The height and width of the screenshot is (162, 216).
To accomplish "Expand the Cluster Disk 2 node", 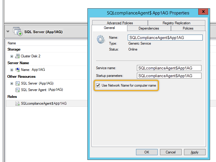I will (x=12, y=56).
